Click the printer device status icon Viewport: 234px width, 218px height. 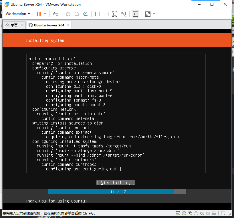tap(196, 213)
